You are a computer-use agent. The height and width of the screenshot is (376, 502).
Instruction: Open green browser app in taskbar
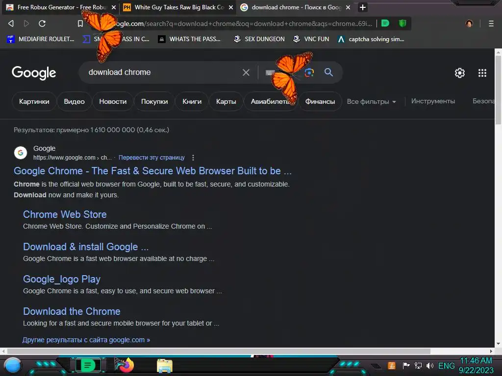pos(88,365)
